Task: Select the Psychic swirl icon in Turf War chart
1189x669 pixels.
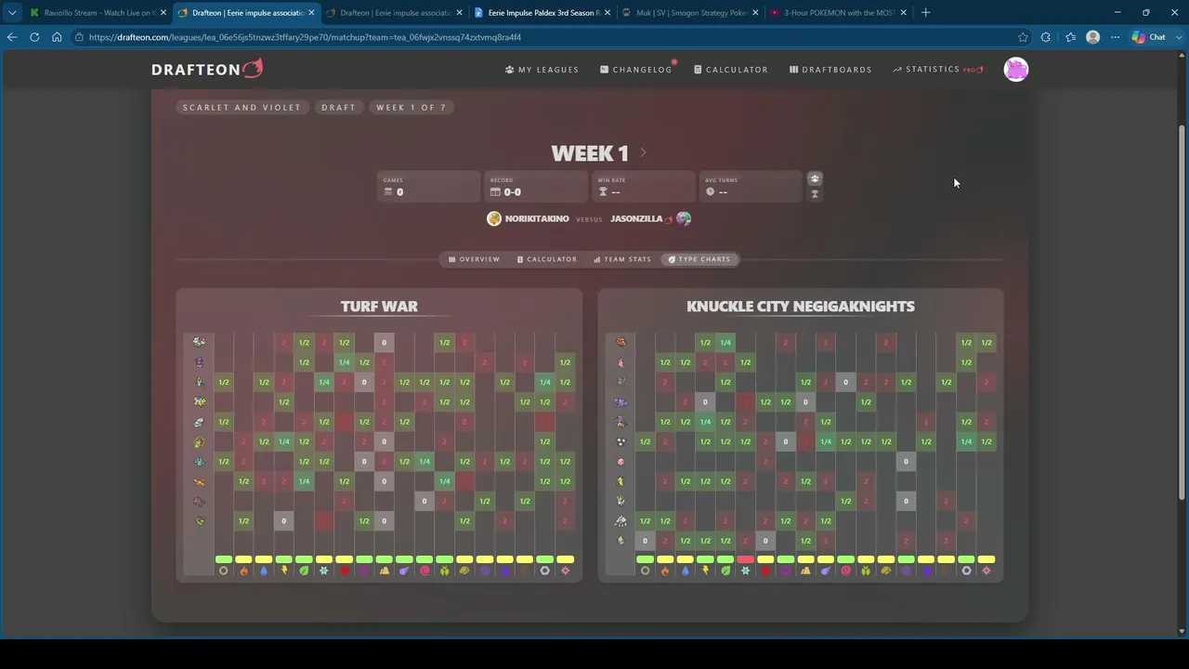Action: point(425,571)
